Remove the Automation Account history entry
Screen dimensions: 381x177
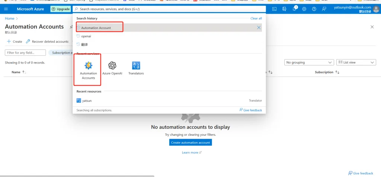tap(259, 28)
